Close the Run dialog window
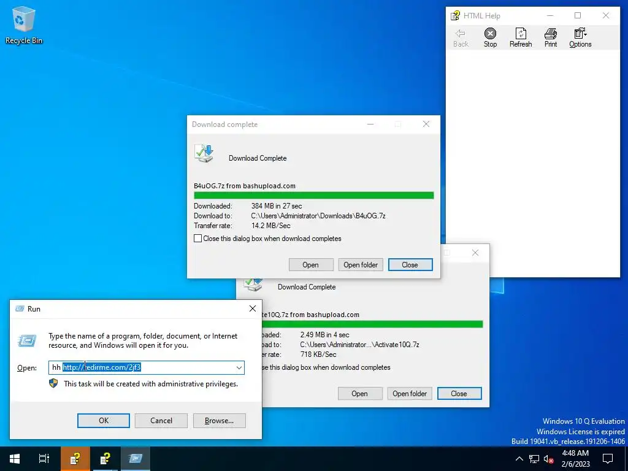 [252, 308]
